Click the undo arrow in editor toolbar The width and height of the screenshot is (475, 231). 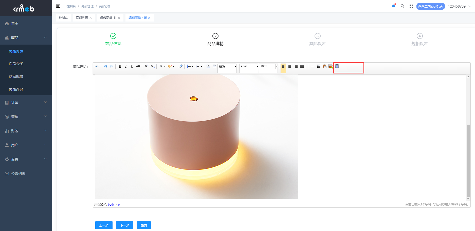[x=105, y=66]
